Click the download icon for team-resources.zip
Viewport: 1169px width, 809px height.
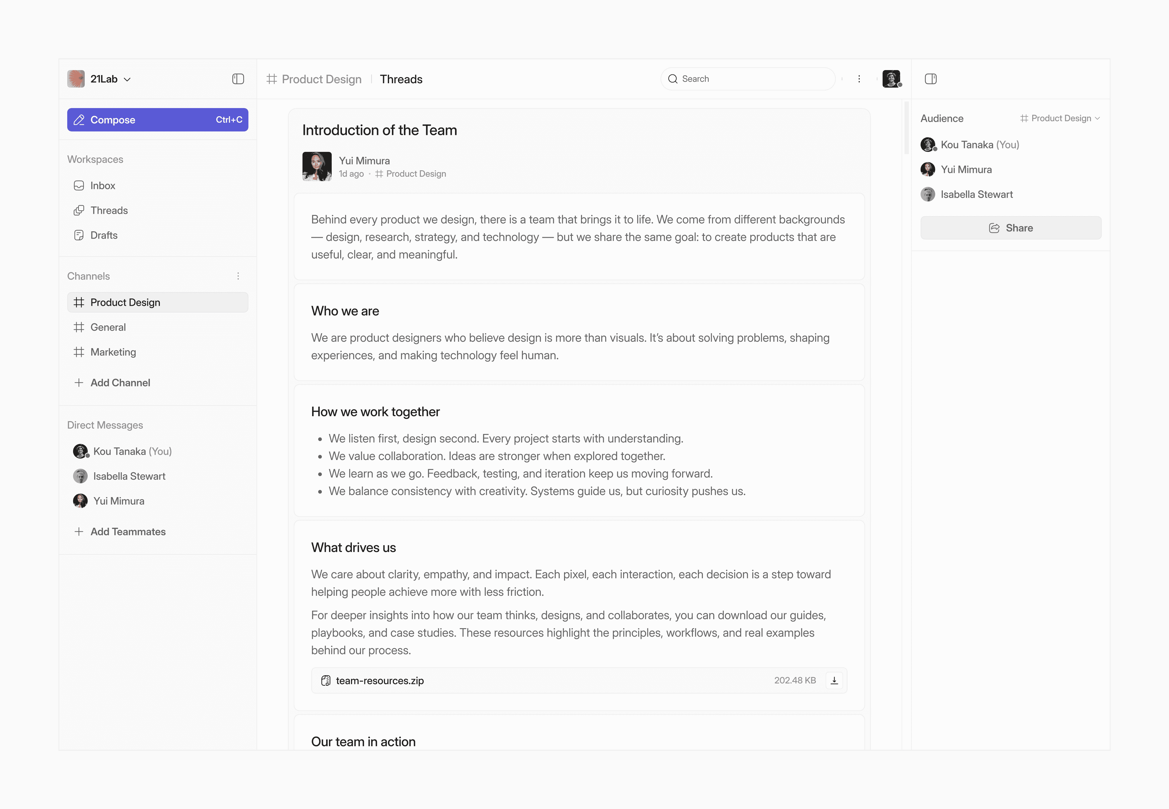pyautogui.click(x=834, y=680)
